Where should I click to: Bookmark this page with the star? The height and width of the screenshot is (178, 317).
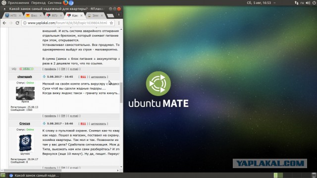[111, 23]
